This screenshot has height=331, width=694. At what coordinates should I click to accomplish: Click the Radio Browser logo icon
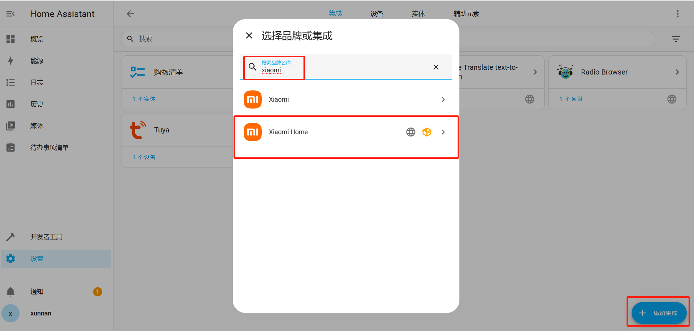pos(565,72)
